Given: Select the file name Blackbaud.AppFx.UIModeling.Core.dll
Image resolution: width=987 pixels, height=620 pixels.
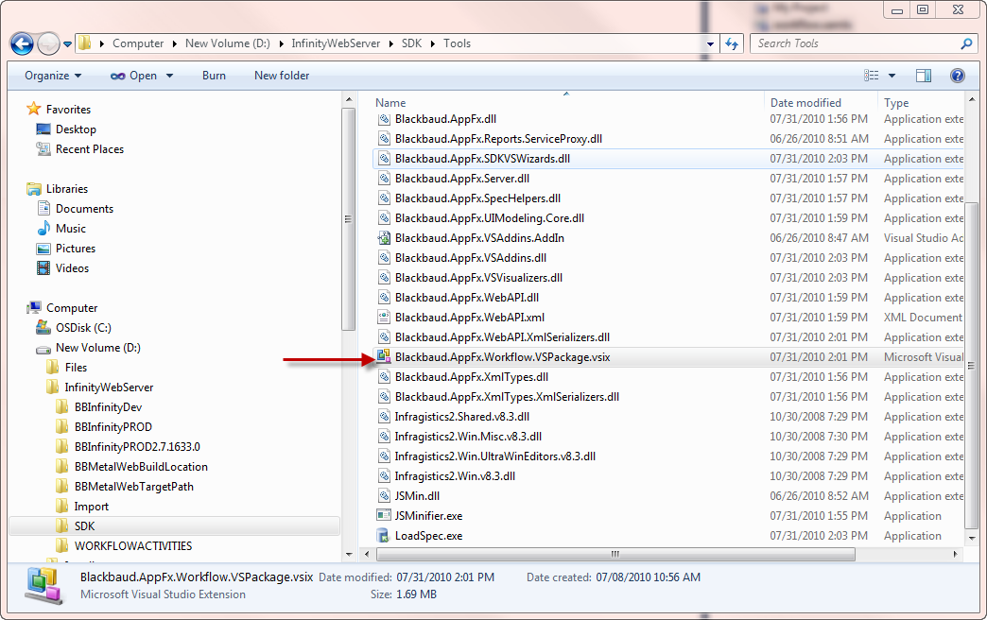Looking at the screenshot, I should [490, 218].
